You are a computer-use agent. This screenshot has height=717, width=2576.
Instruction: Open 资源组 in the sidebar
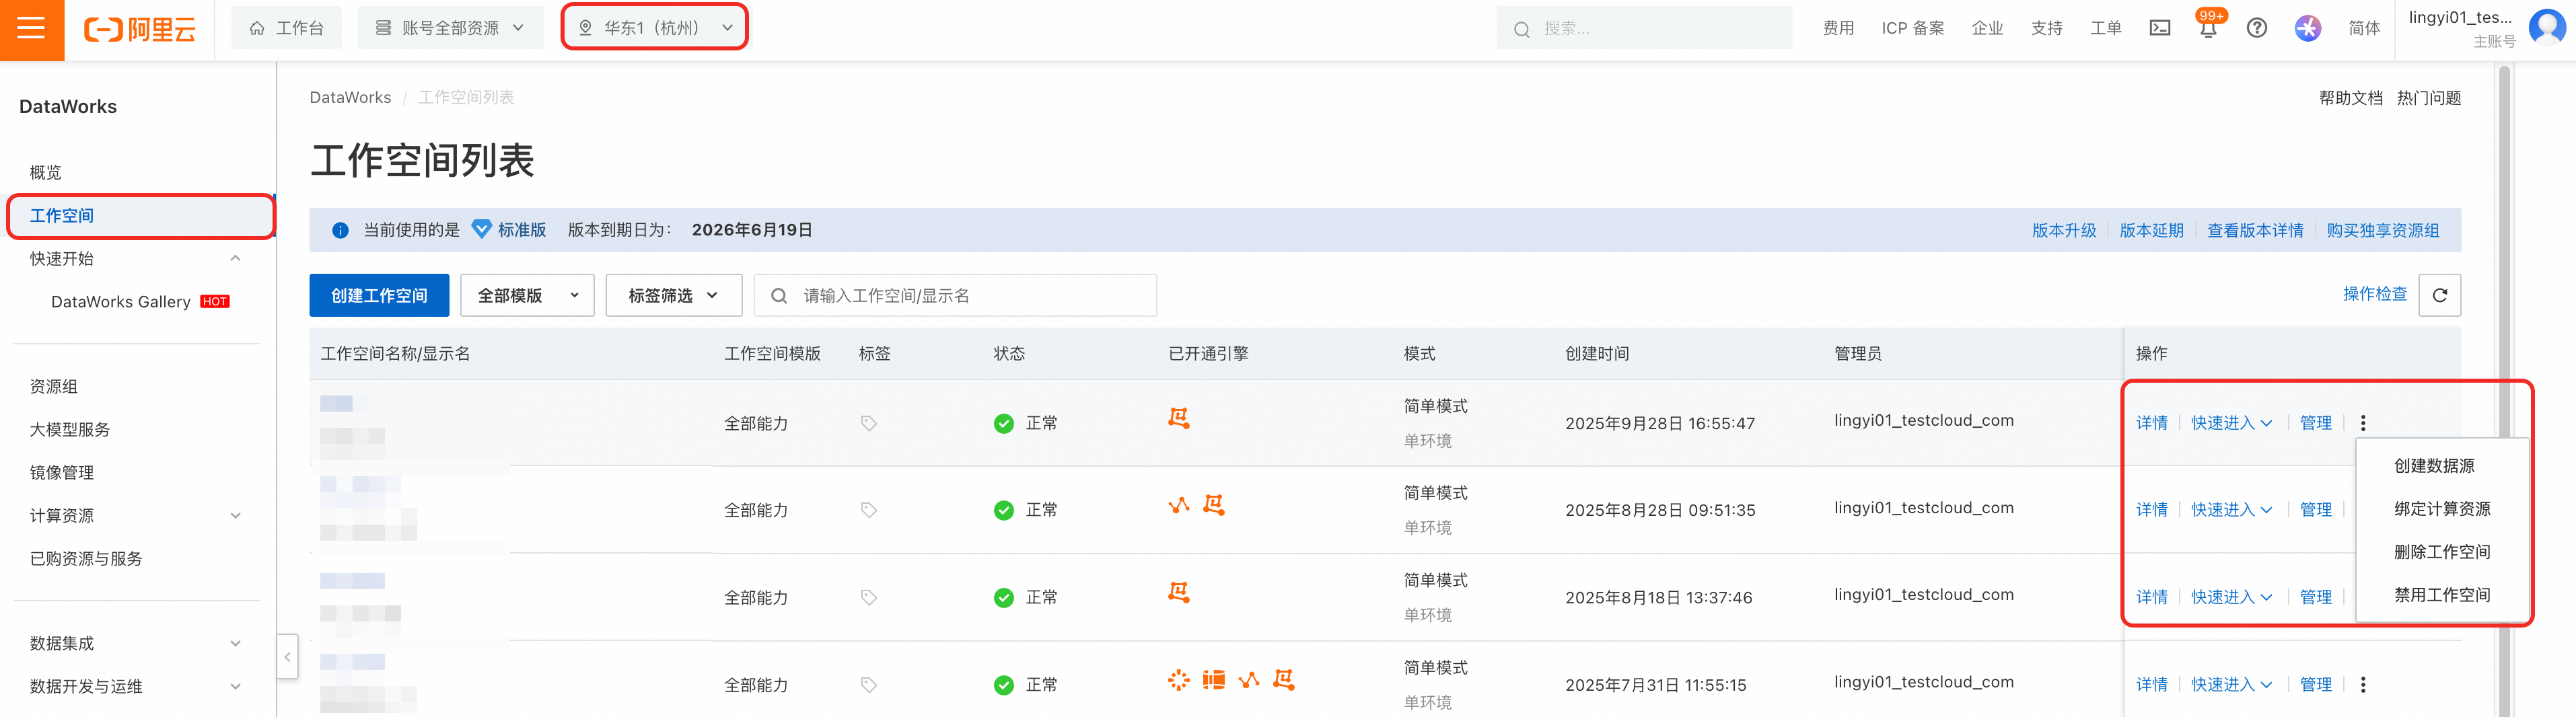point(54,387)
